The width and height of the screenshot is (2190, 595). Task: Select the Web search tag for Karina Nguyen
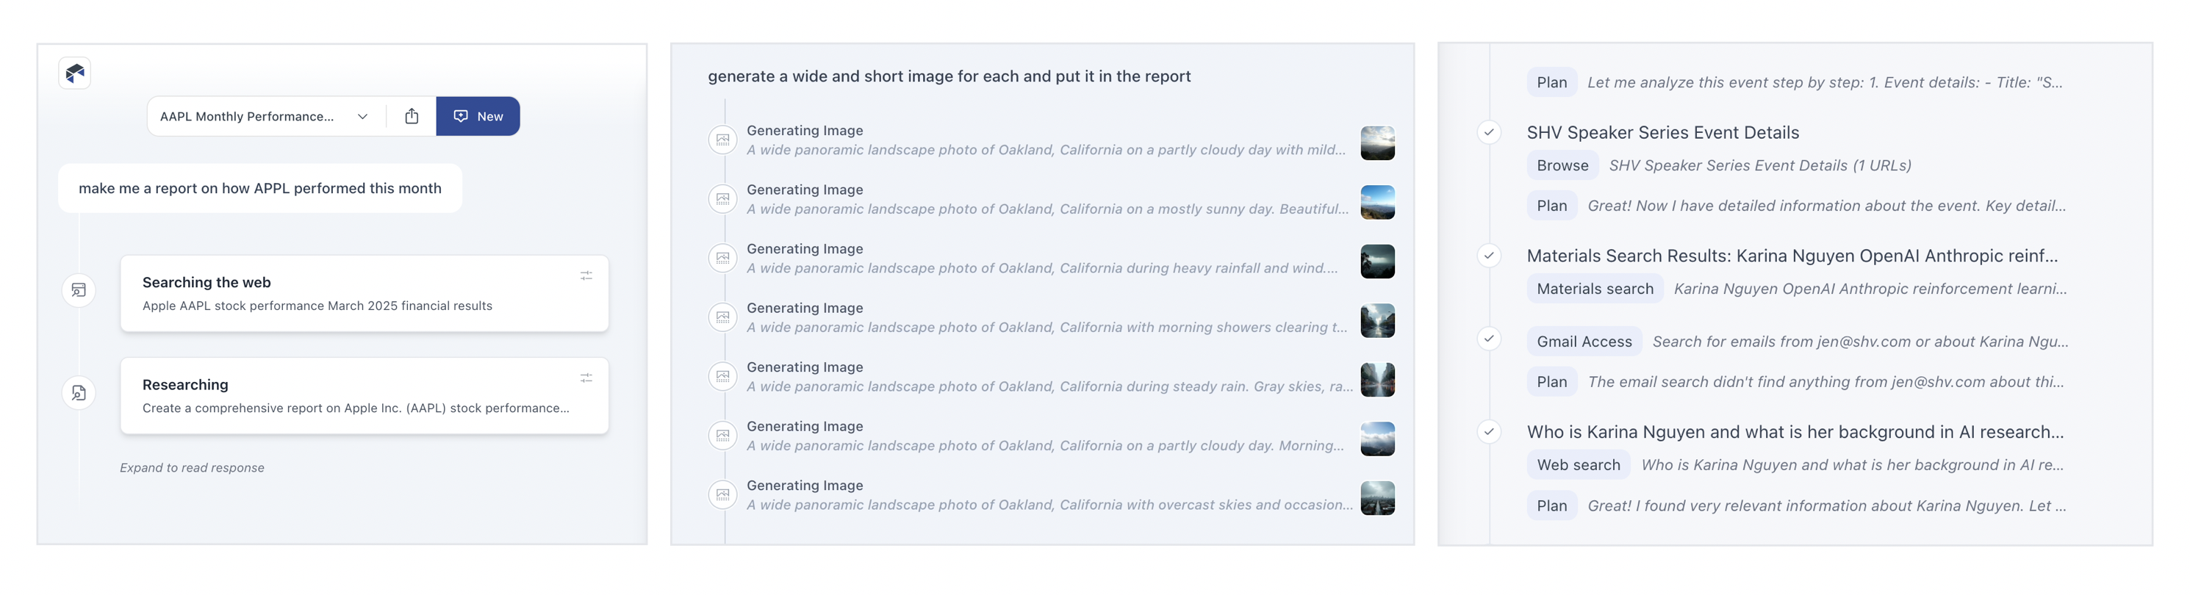(1578, 465)
